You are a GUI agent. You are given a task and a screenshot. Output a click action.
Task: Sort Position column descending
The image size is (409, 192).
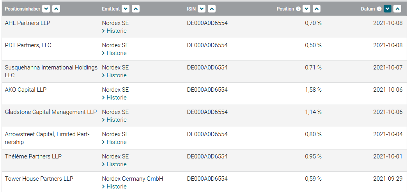click(306, 9)
